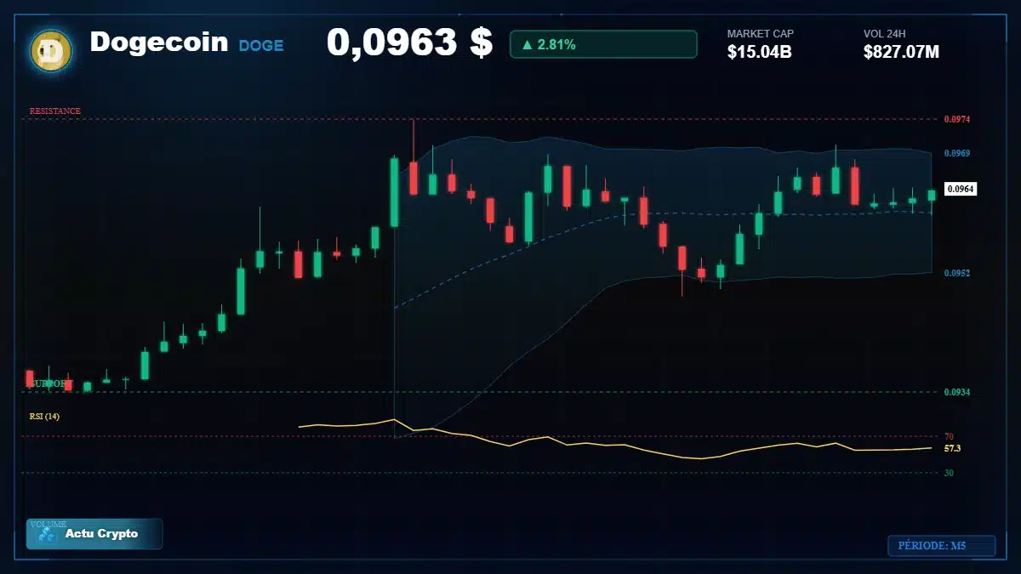Click the 0,0963 $ price value

point(409,43)
